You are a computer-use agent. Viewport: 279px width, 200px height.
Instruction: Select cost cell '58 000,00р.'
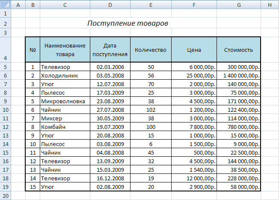(x=239, y=187)
